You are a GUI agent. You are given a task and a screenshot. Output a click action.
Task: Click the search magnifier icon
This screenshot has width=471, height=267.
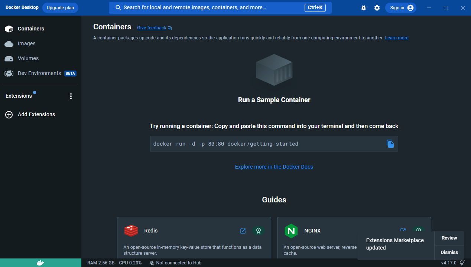pyautogui.click(x=118, y=8)
